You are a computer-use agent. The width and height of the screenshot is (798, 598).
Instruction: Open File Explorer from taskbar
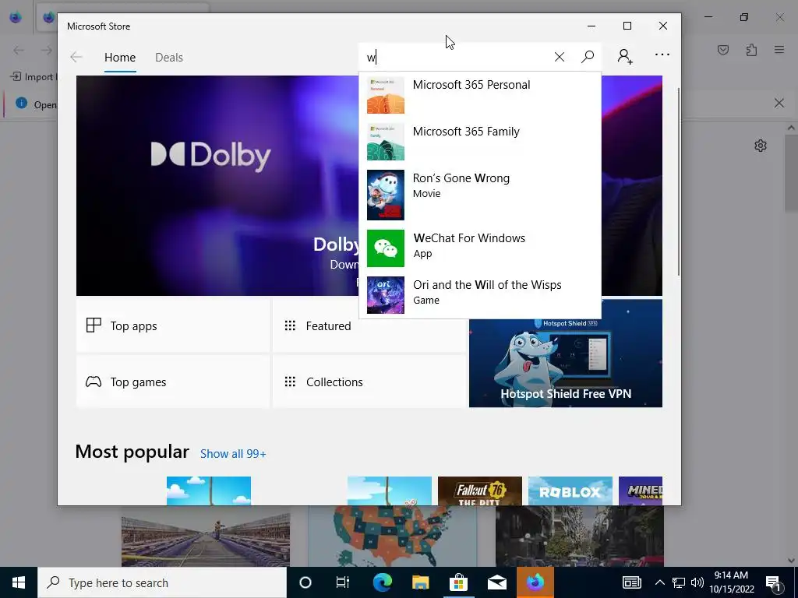[420, 582]
